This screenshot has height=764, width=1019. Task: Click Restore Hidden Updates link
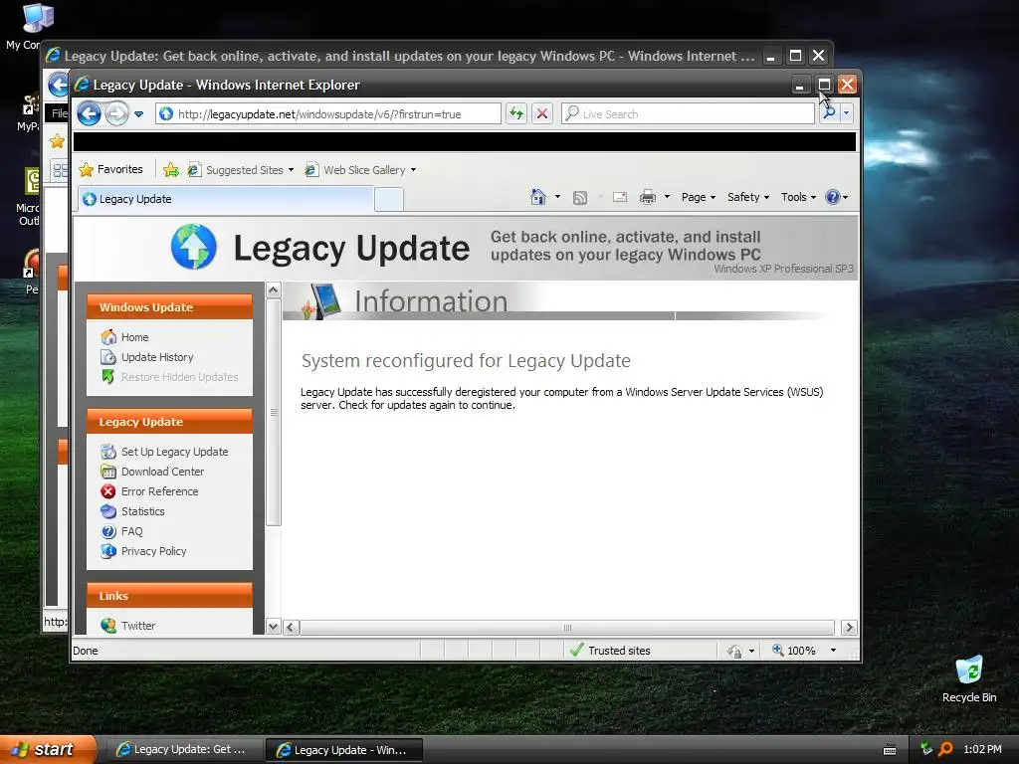179,377
